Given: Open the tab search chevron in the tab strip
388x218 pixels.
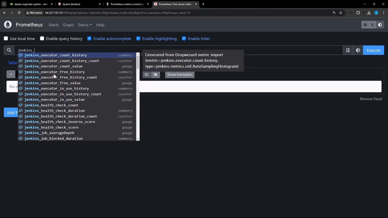Looking at the screenshot, I should (x=4, y=4).
